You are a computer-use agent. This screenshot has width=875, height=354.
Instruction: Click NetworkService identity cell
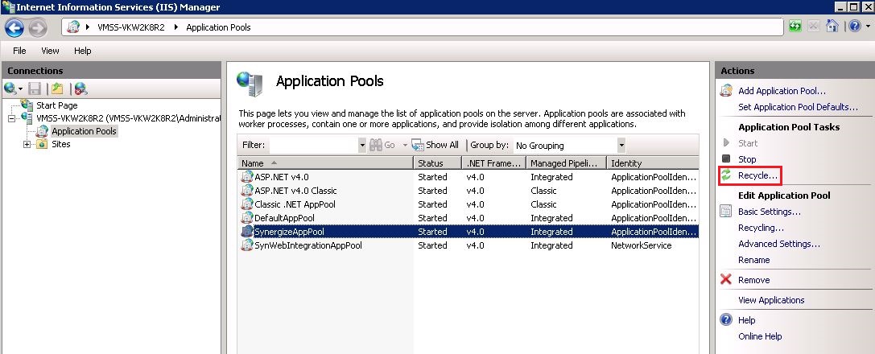pyautogui.click(x=642, y=245)
